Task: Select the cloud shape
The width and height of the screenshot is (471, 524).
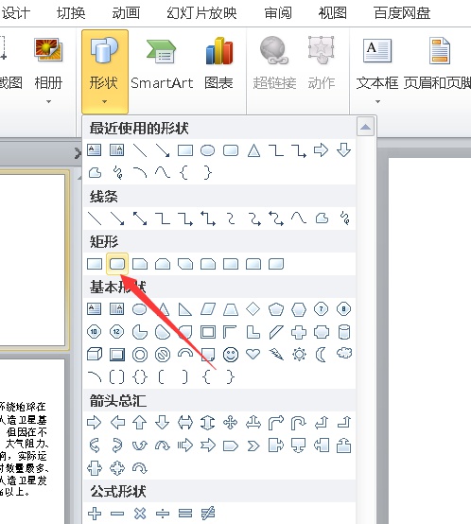Action: (344, 353)
